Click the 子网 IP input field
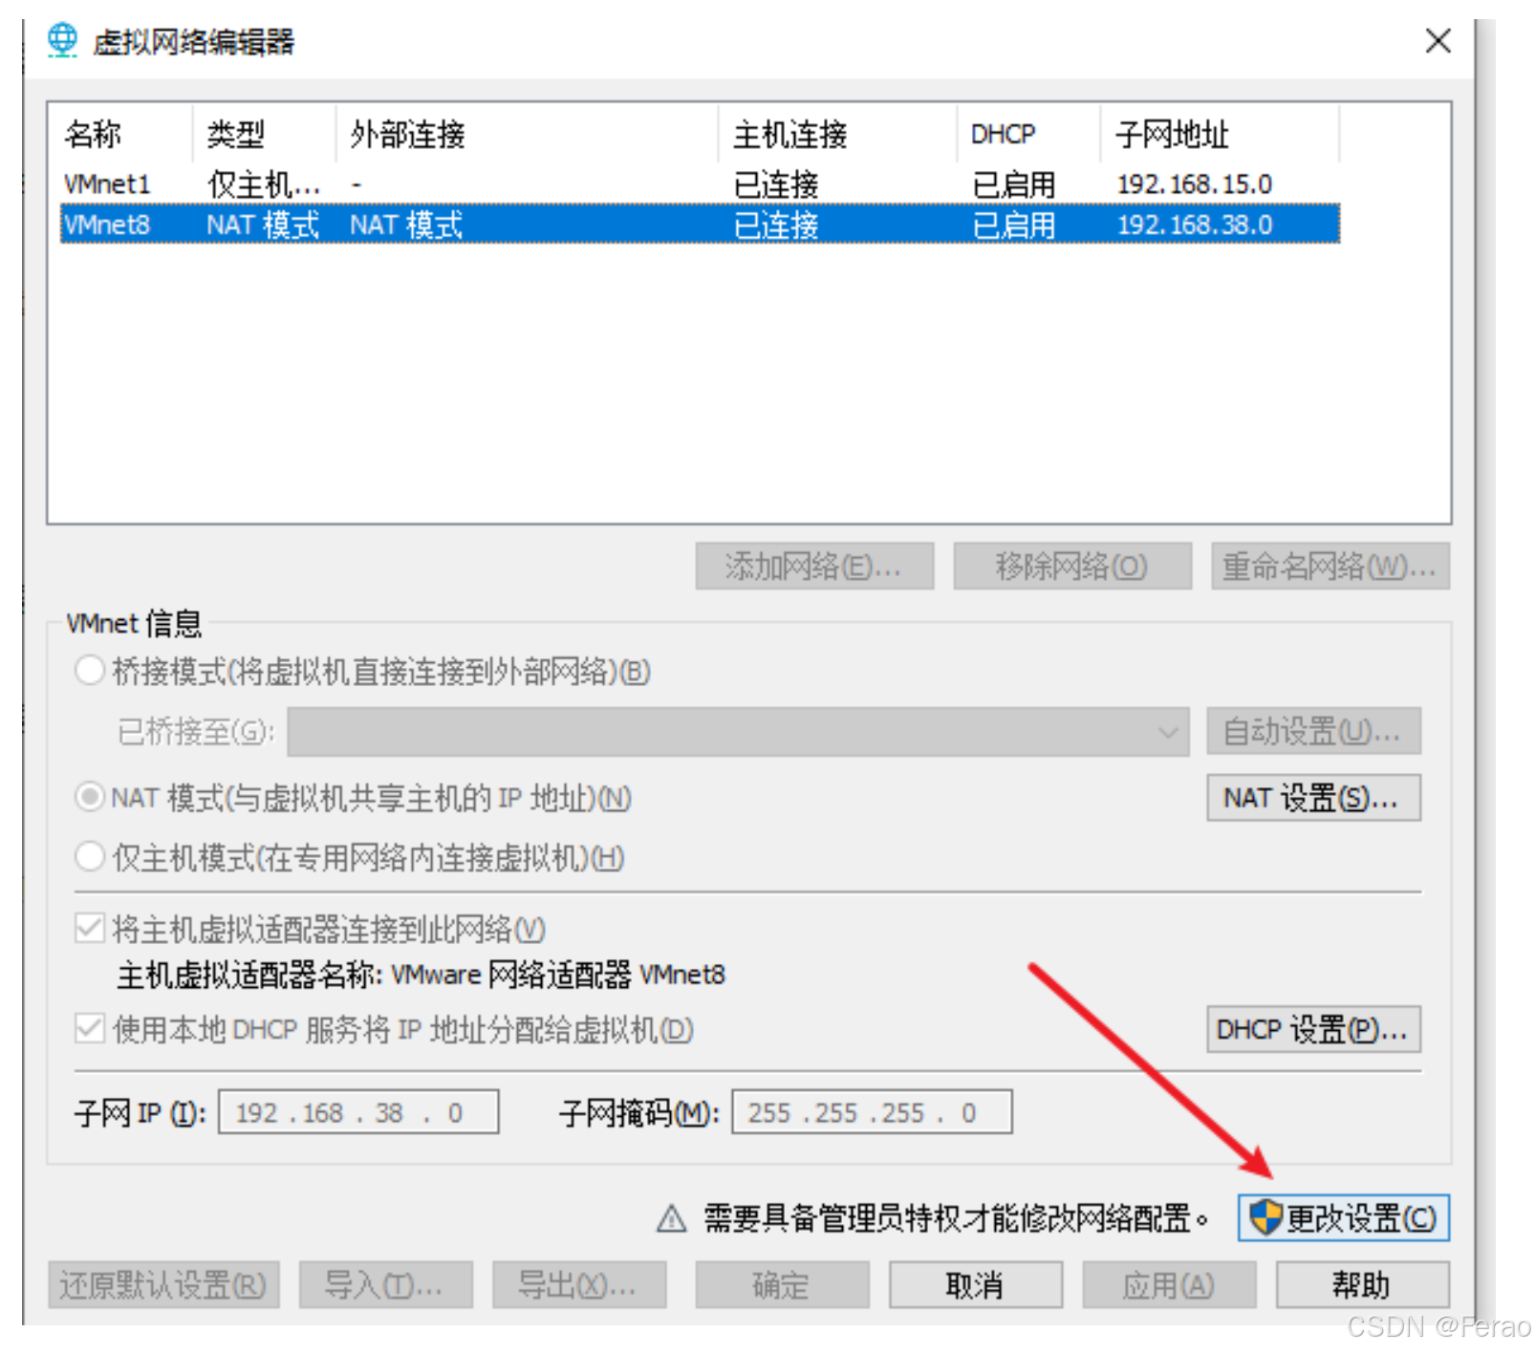The width and height of the screenshot is (1535, 1353). pos(358,1112)
